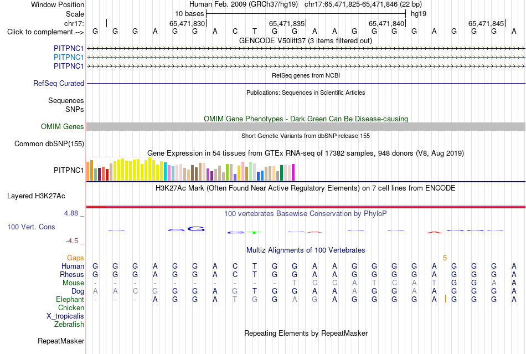Image resolution: width=526 pixels, height=354 pixels.
Task: Click Gene Expression in 54 tissues title
Action: click(x=306, y=153)
